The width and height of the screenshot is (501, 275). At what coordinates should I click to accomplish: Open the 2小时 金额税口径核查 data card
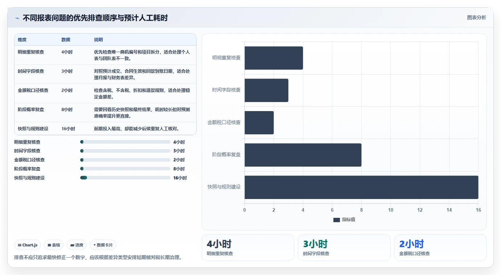(440, 247)
